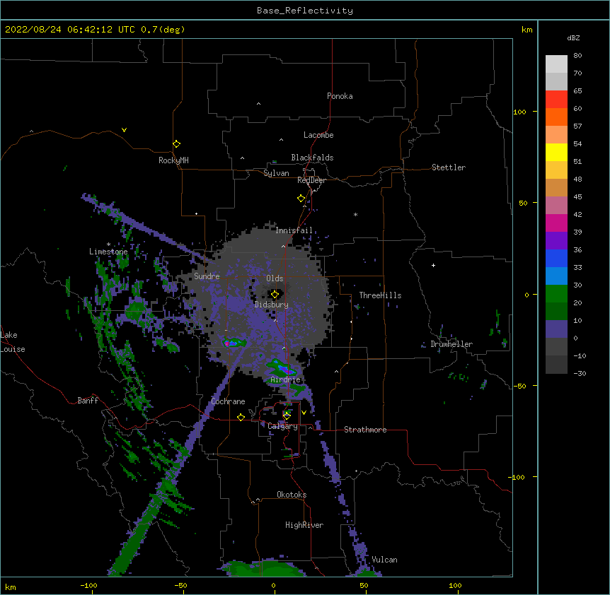The image size is (610, 595).
Task: Click the white plus marker north of Drumheller
Action: [433, 265]
